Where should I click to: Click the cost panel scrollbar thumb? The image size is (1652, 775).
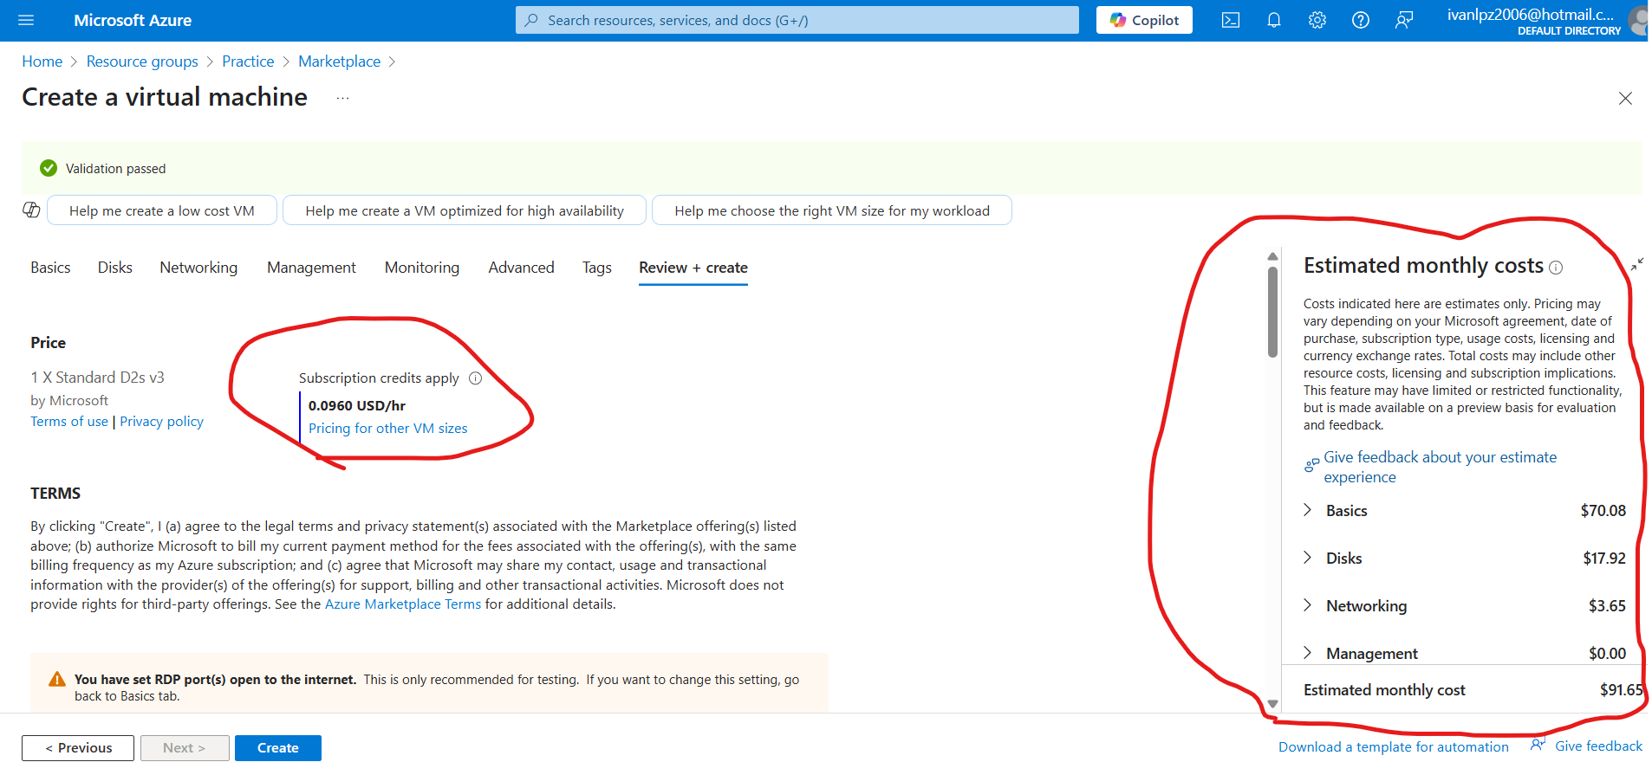(x=1272, y=312)
